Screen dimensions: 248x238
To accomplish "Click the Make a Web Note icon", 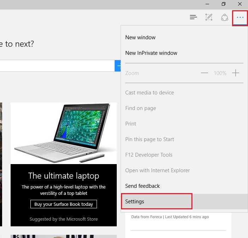I will tap(209, 17).
